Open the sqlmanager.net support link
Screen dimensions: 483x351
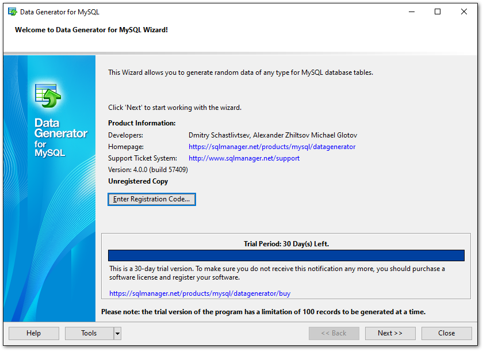[244, 158]
